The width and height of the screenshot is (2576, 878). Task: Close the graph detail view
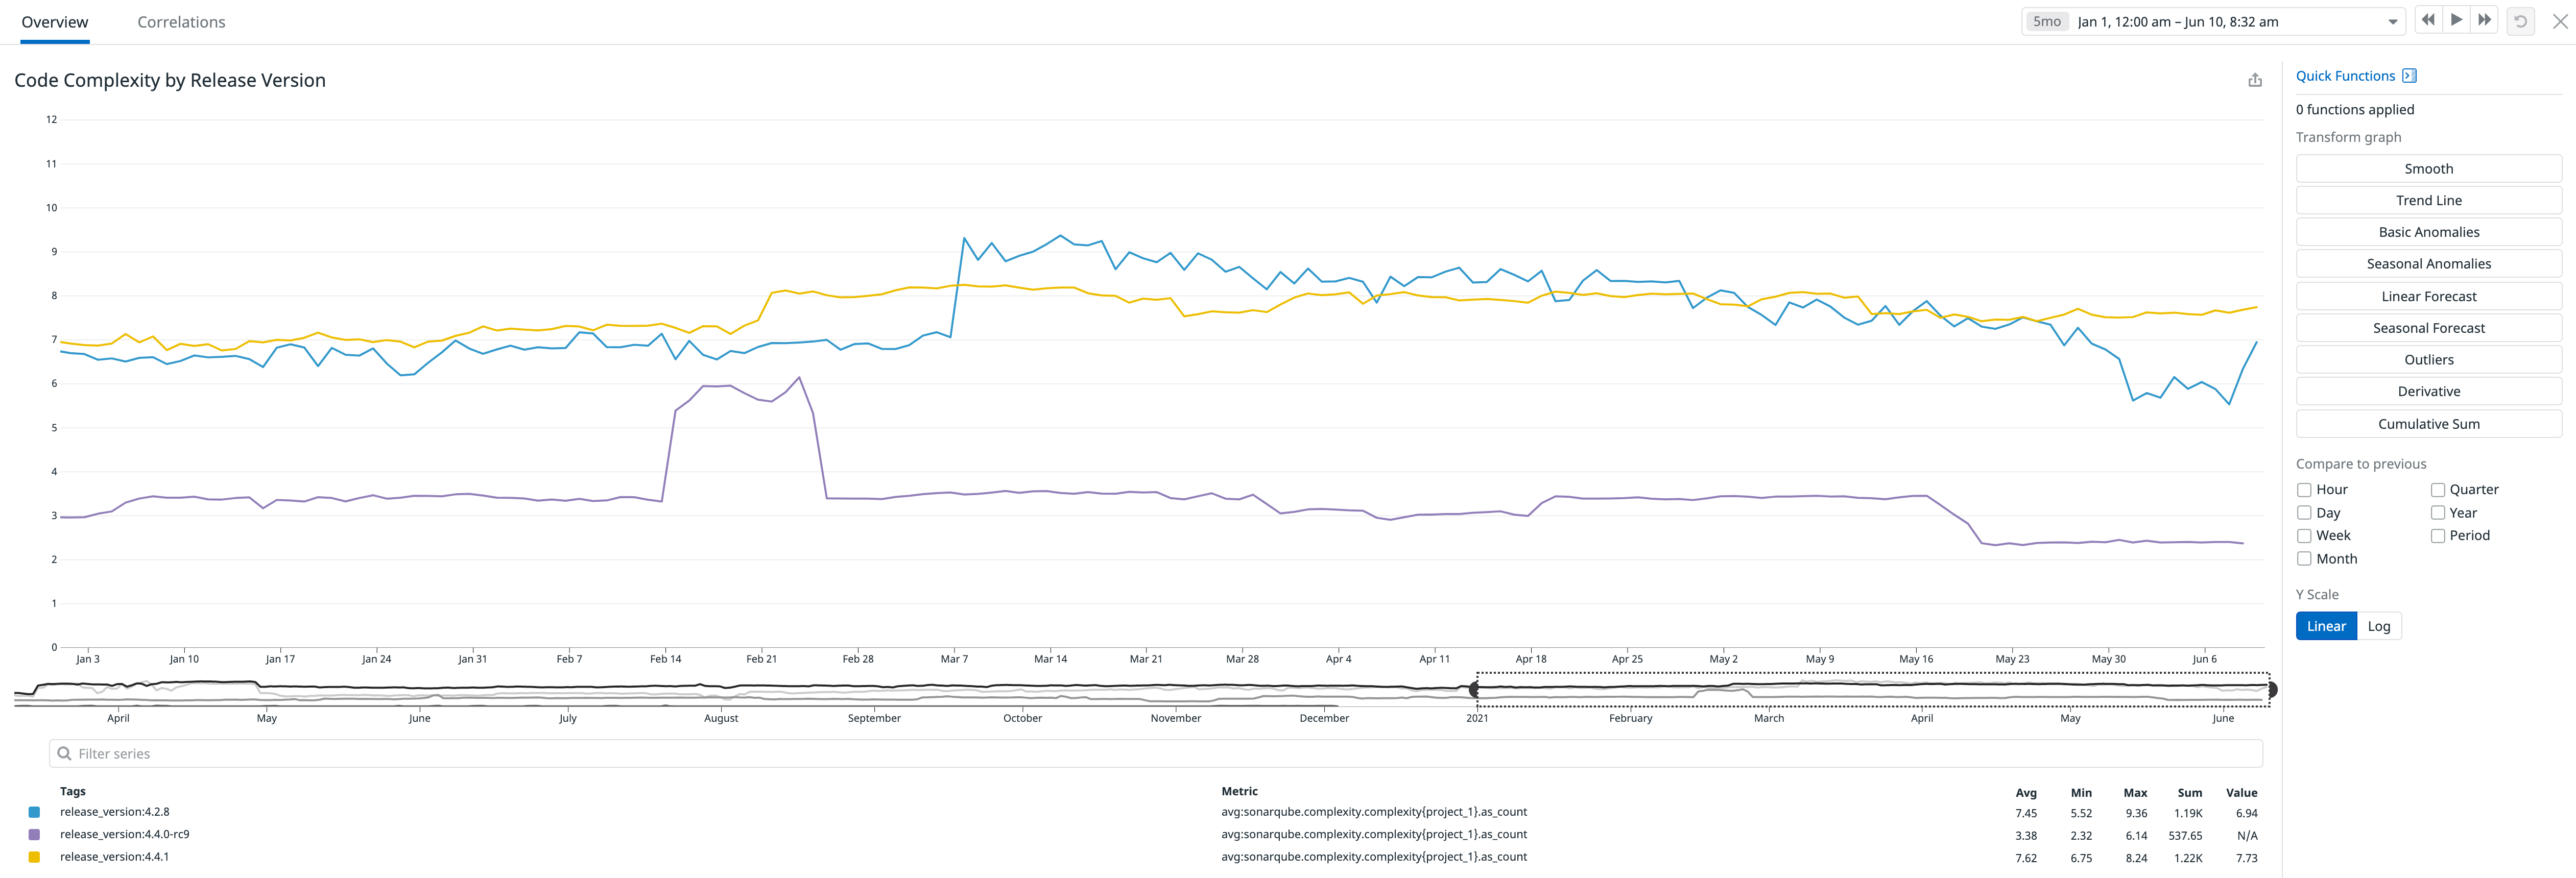coord(2562,20)
